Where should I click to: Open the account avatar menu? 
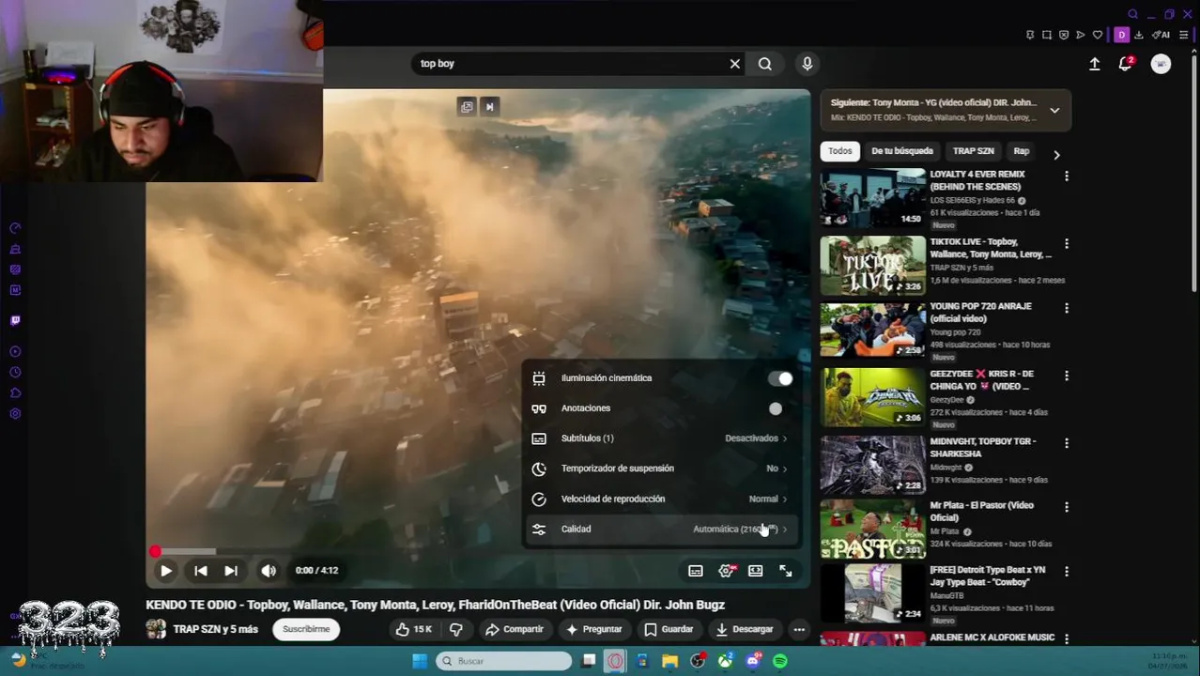(x=1162, y=64)
